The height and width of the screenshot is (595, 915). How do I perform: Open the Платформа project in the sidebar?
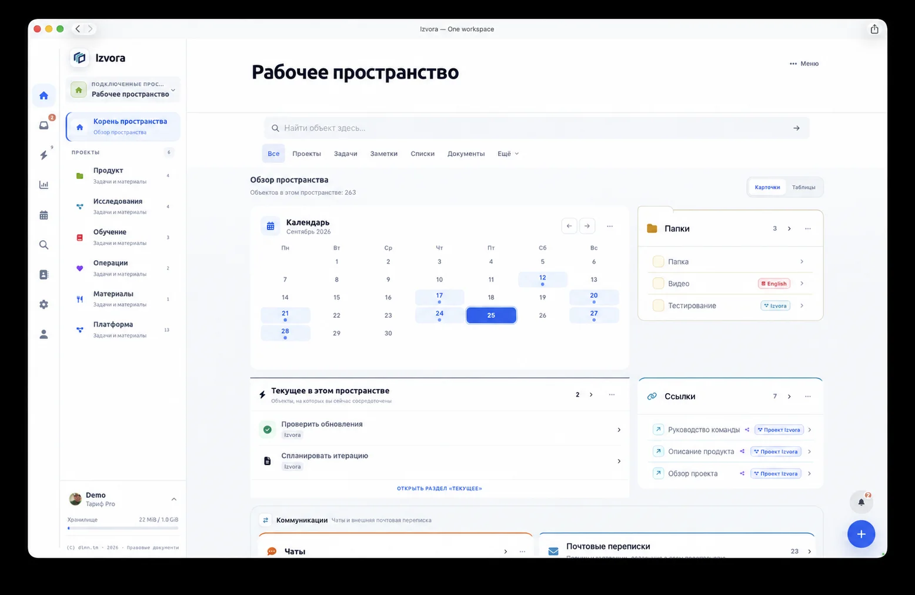point(123,329)
